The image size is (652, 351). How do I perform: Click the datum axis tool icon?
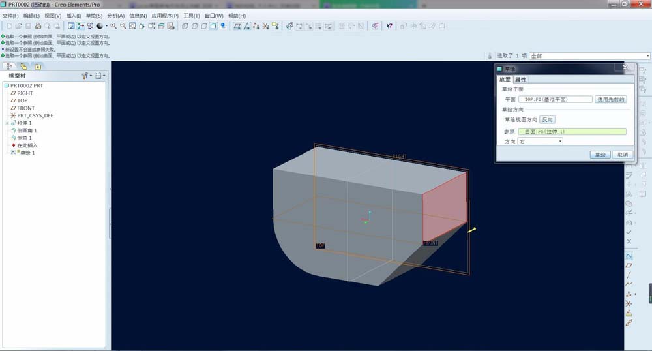coord(629,275)
